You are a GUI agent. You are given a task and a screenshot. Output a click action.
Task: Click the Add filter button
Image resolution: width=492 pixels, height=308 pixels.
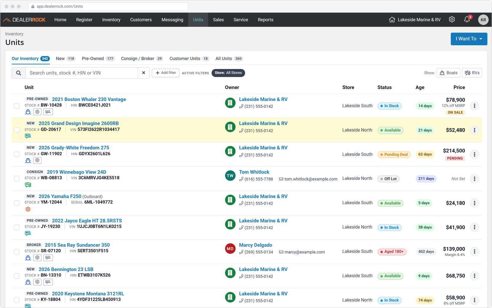(166, 73)
